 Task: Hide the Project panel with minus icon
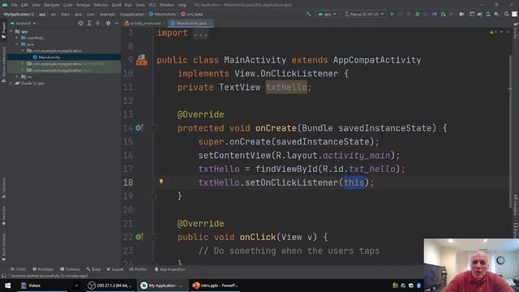[117, 24]
